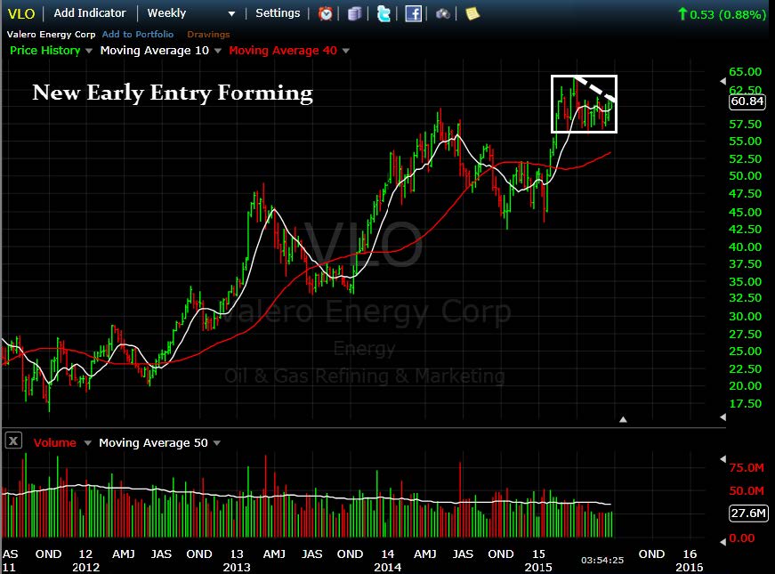Screen dimensions: 775x574
Task: Click the 47.50 price scale label
Action: point(746,194)
